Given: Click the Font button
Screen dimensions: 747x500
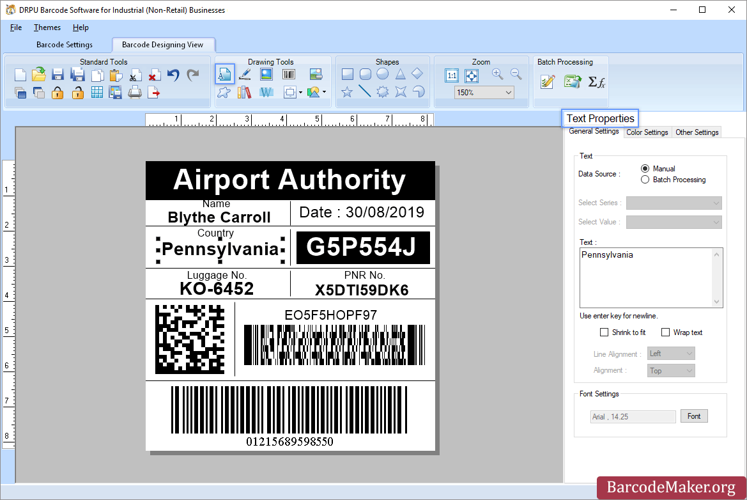Looking at the screenshot, I should 694,416.
